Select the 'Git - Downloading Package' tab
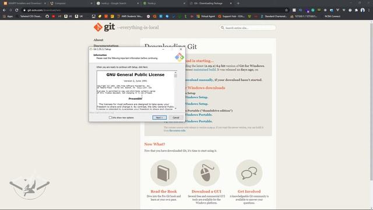This screenshot has width=373, height=210. (x=210, y=3)
